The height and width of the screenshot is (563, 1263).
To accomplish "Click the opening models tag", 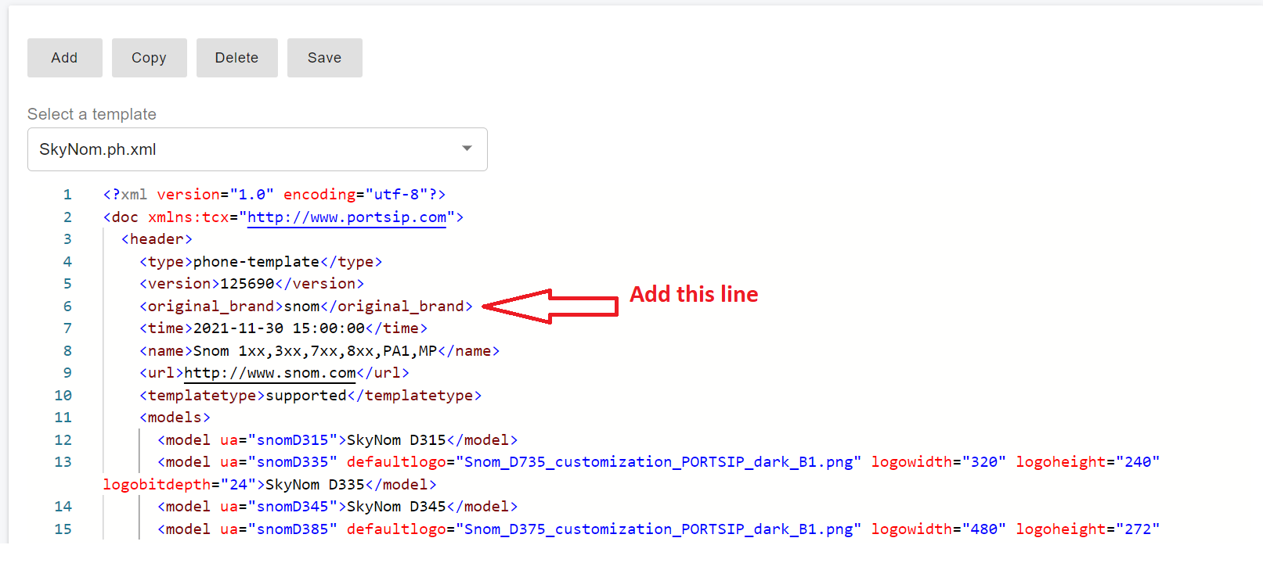I will (x=175, y=418).
